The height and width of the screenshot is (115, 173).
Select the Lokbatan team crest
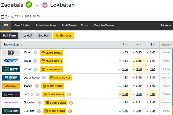[x=45, y=5]
